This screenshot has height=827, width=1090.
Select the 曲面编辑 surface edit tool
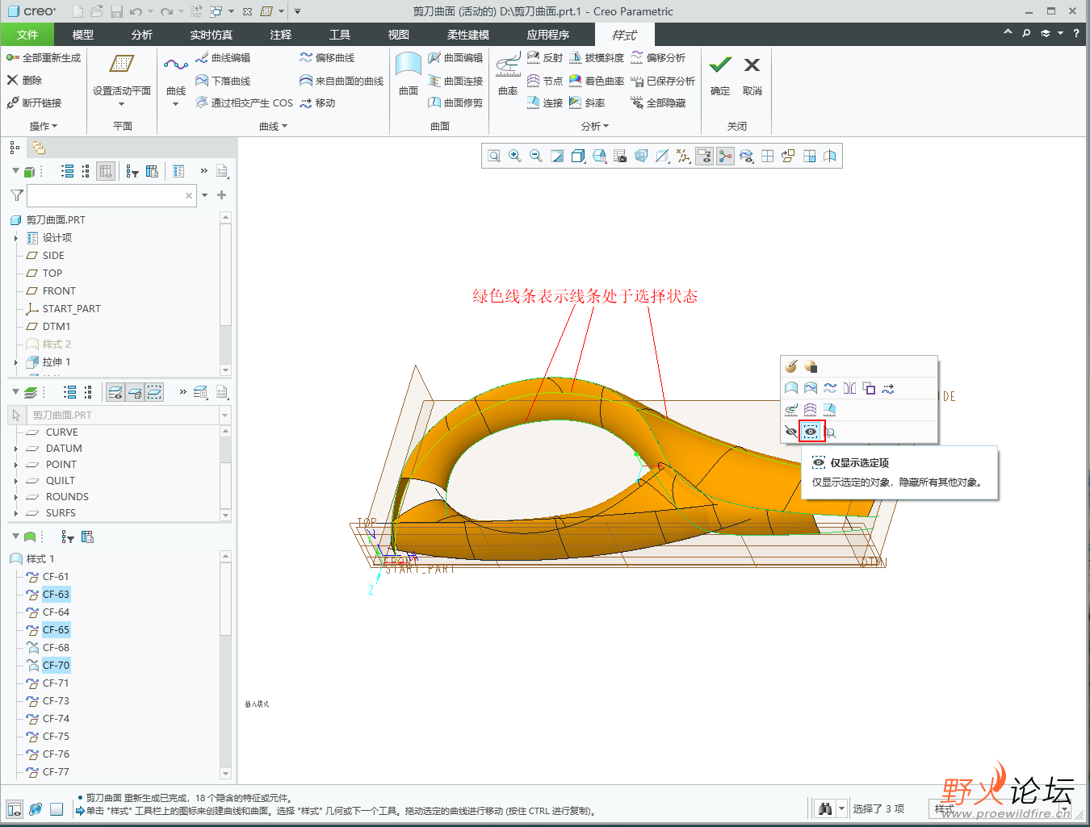[x=455, y=58]
